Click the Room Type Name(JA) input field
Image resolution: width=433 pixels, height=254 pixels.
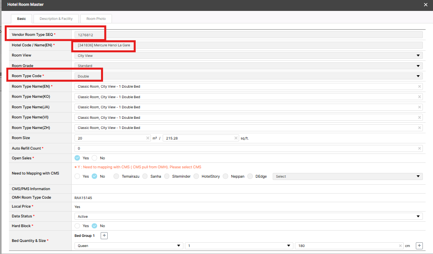246,107
